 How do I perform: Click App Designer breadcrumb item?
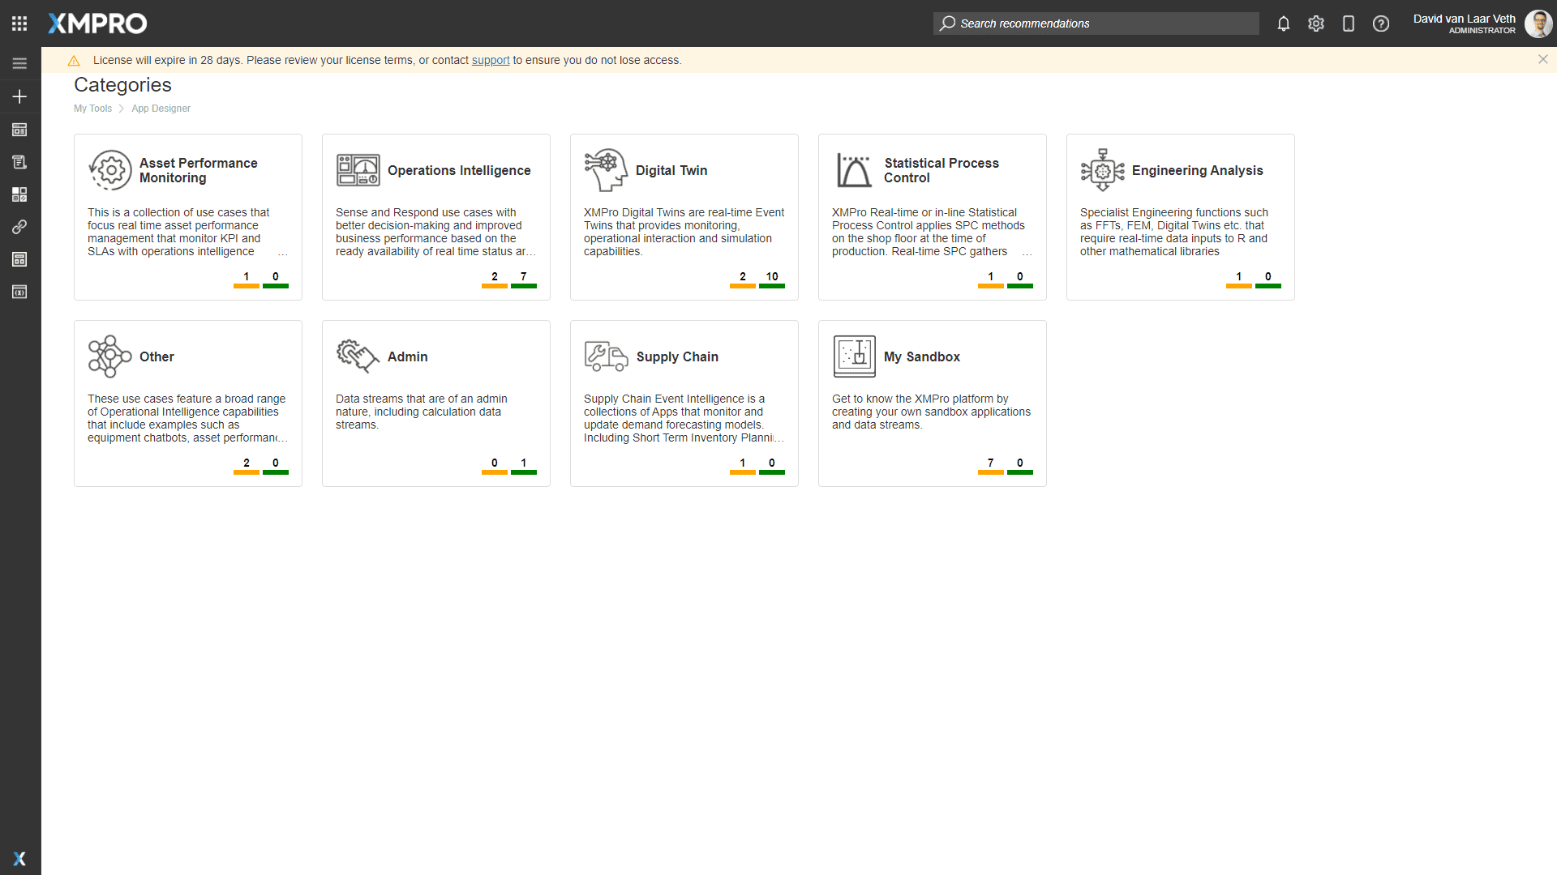tap(161, 109)
